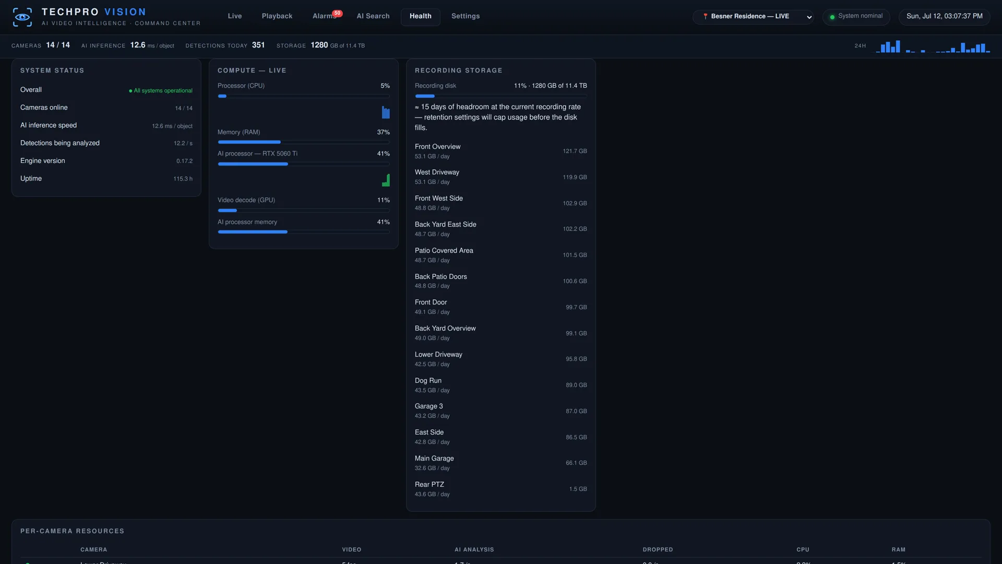
Task: Click the Front West Side storage row
Action: pyautogui.click(x=501, y=203)
